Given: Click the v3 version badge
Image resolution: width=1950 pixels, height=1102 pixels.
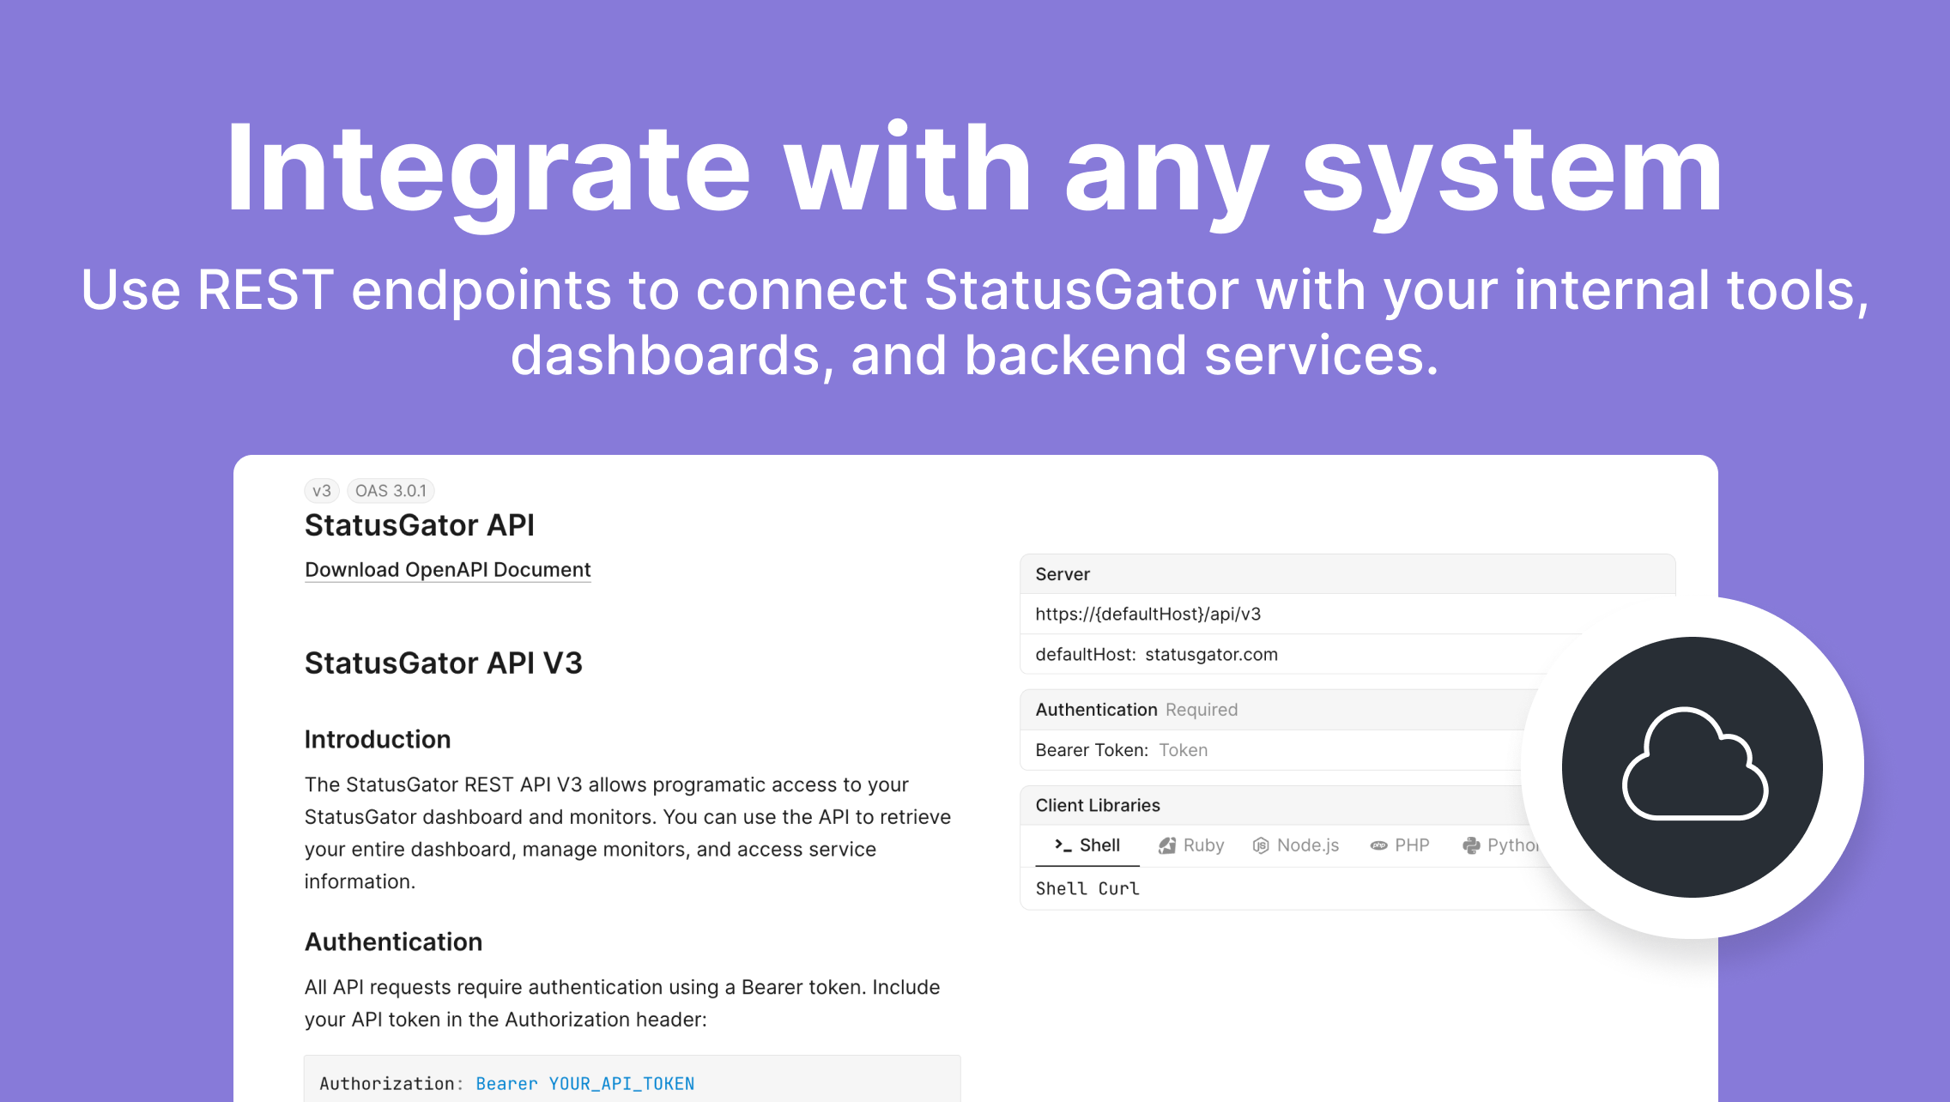Looking at the screenshot, I should pyautogui.click(x=322, y=491).
